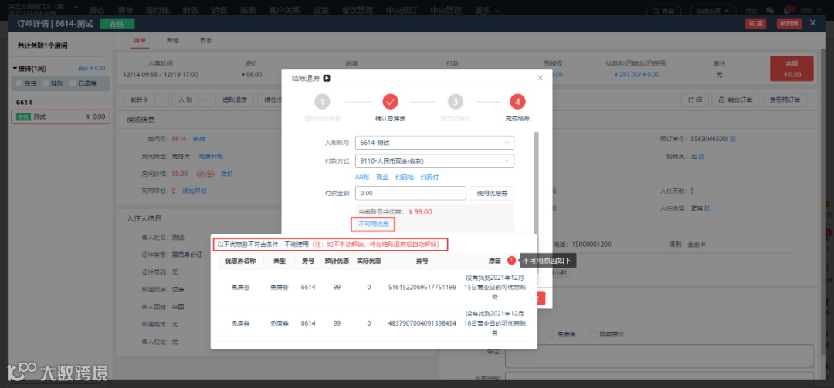834x388 pixels.
Task: Open the chat messages icon in top bar
Action: [770, 10]
